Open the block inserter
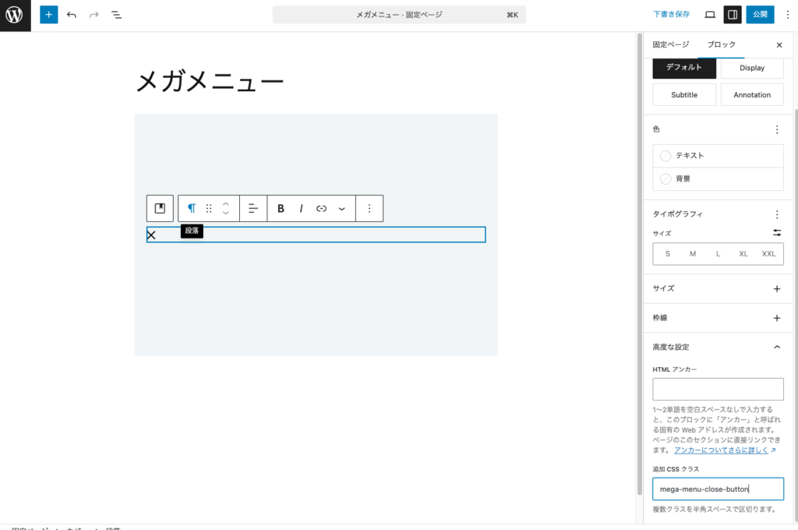The width and height of the screenshot is (798, 530). tap(48, 14)
